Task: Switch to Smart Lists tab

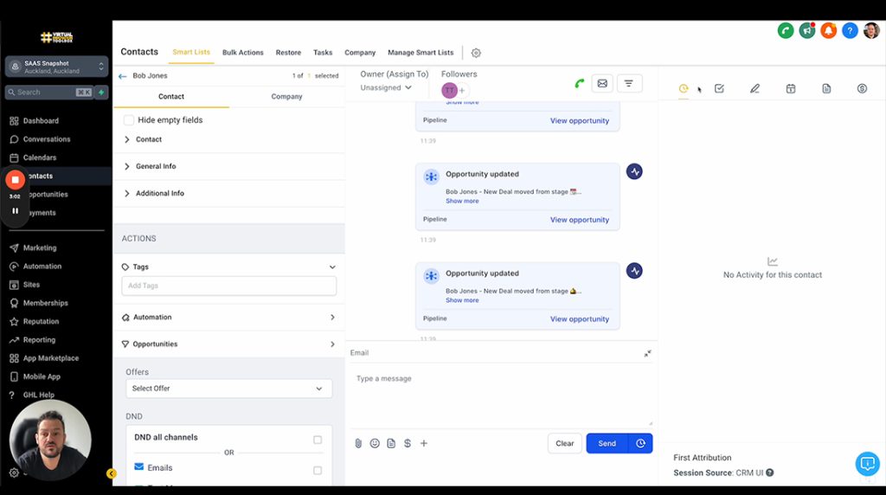Action: (x=191, y=52)
